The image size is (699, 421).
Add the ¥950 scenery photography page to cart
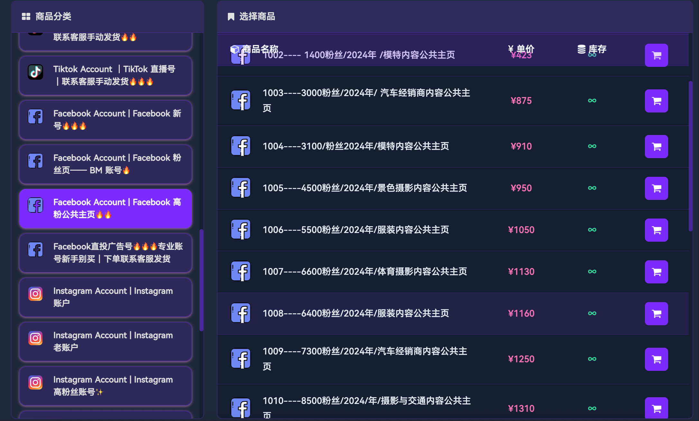[656, 188]
